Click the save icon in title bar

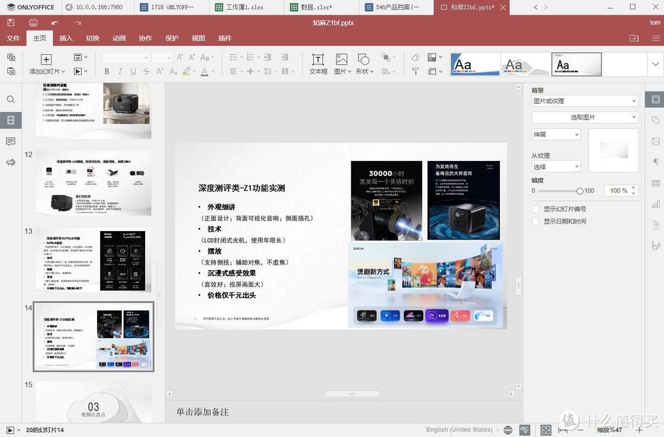point(11,23)
